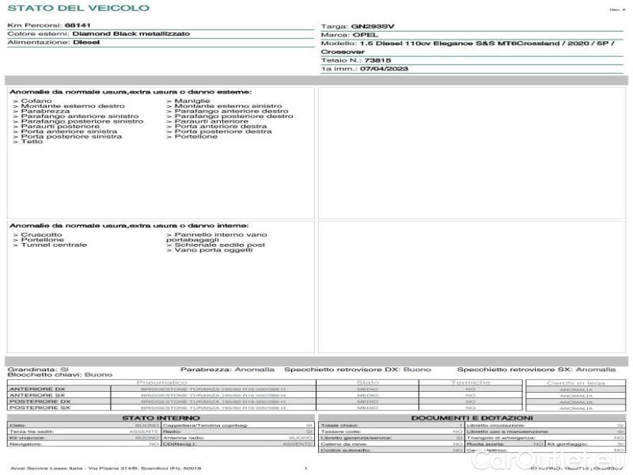Select 'Porta posteriore destra' entry
This screenshot has height=475, width=633.
(223, 131)
